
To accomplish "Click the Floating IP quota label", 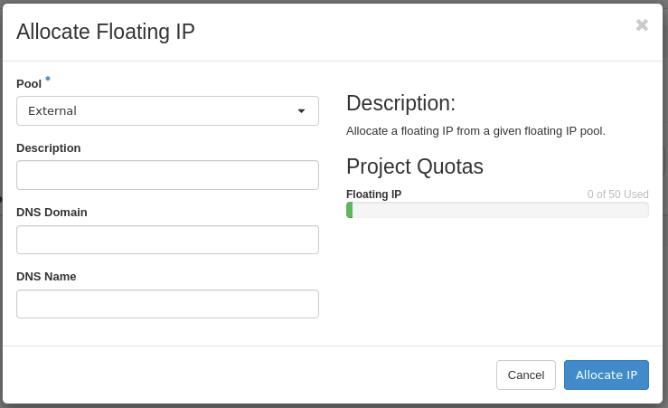I will (373, 195).
